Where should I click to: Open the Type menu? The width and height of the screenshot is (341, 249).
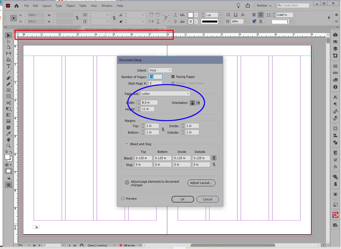59,6
